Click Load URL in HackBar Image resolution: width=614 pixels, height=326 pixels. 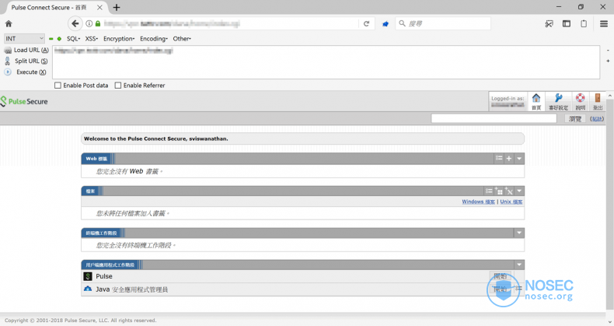pos(26,50)
